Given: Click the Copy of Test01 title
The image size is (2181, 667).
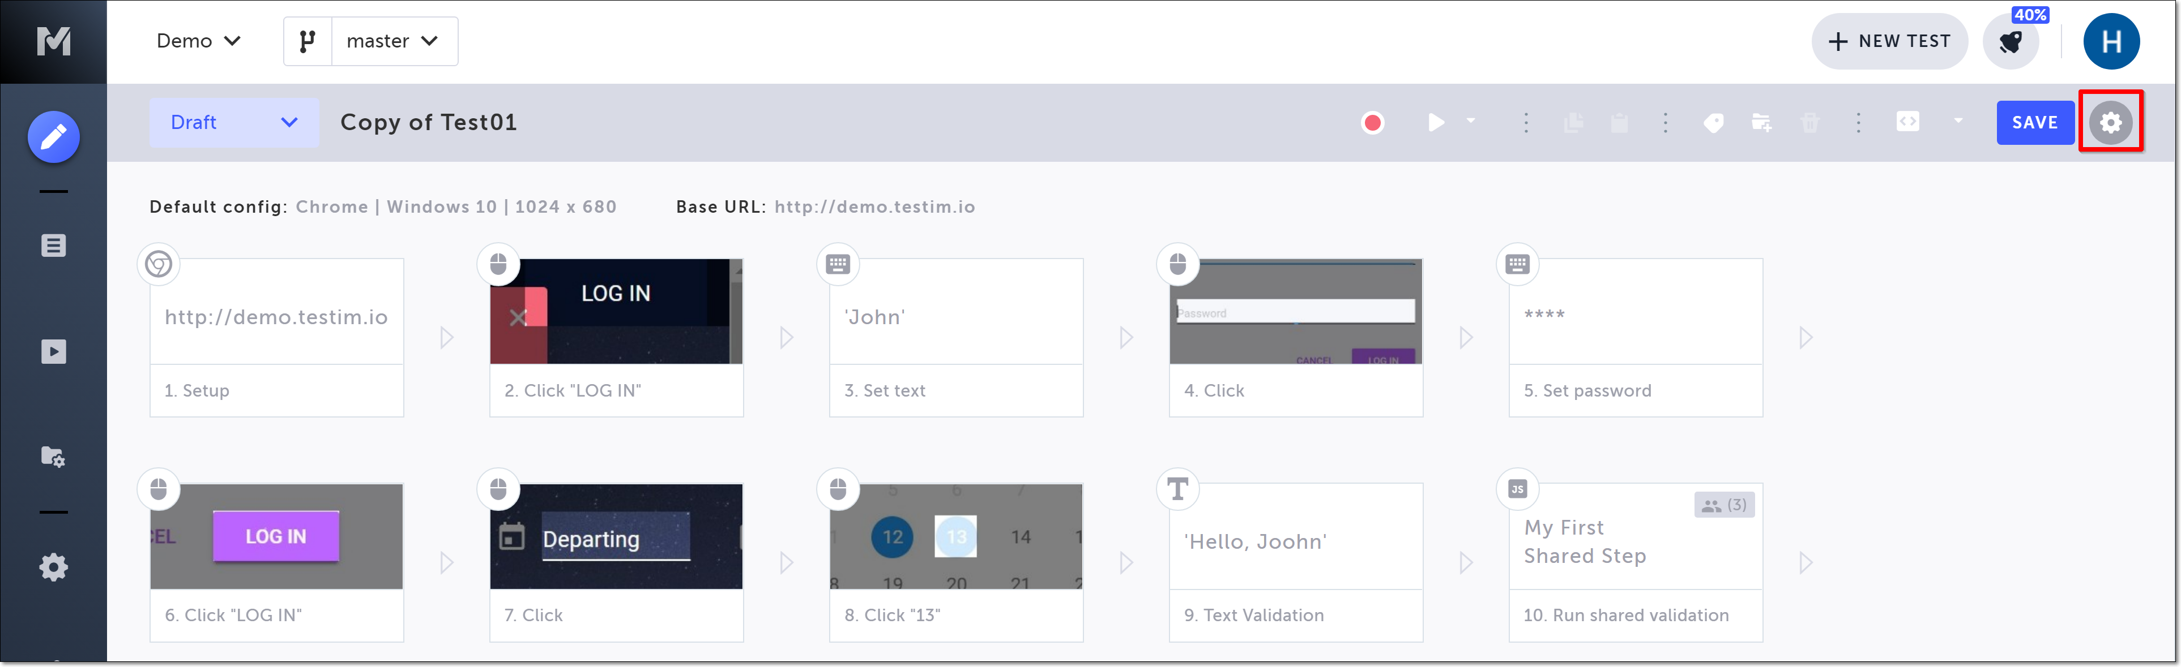Looking at the screenshot, I should point(428,123).
